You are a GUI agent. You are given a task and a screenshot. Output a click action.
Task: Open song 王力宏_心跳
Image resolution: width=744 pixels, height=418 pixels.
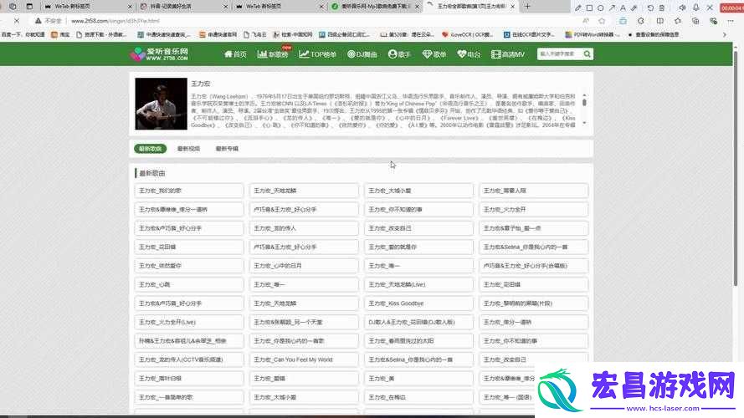[189, 284]
